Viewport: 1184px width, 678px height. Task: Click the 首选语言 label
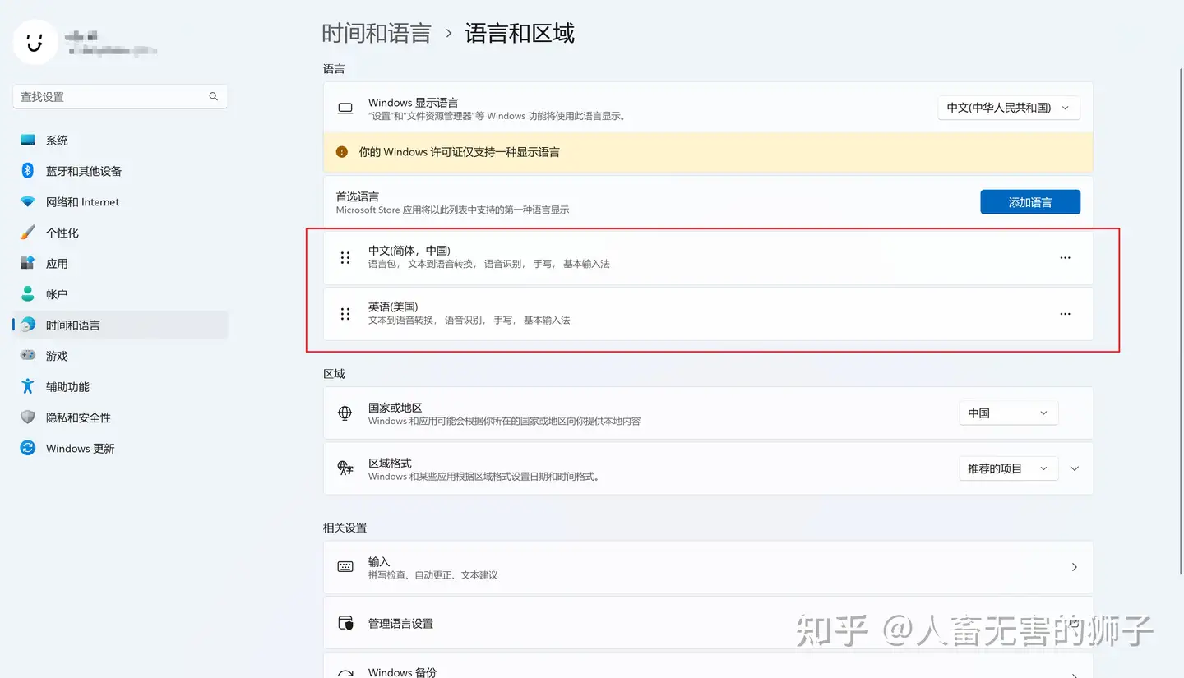[x=358, y=196]
